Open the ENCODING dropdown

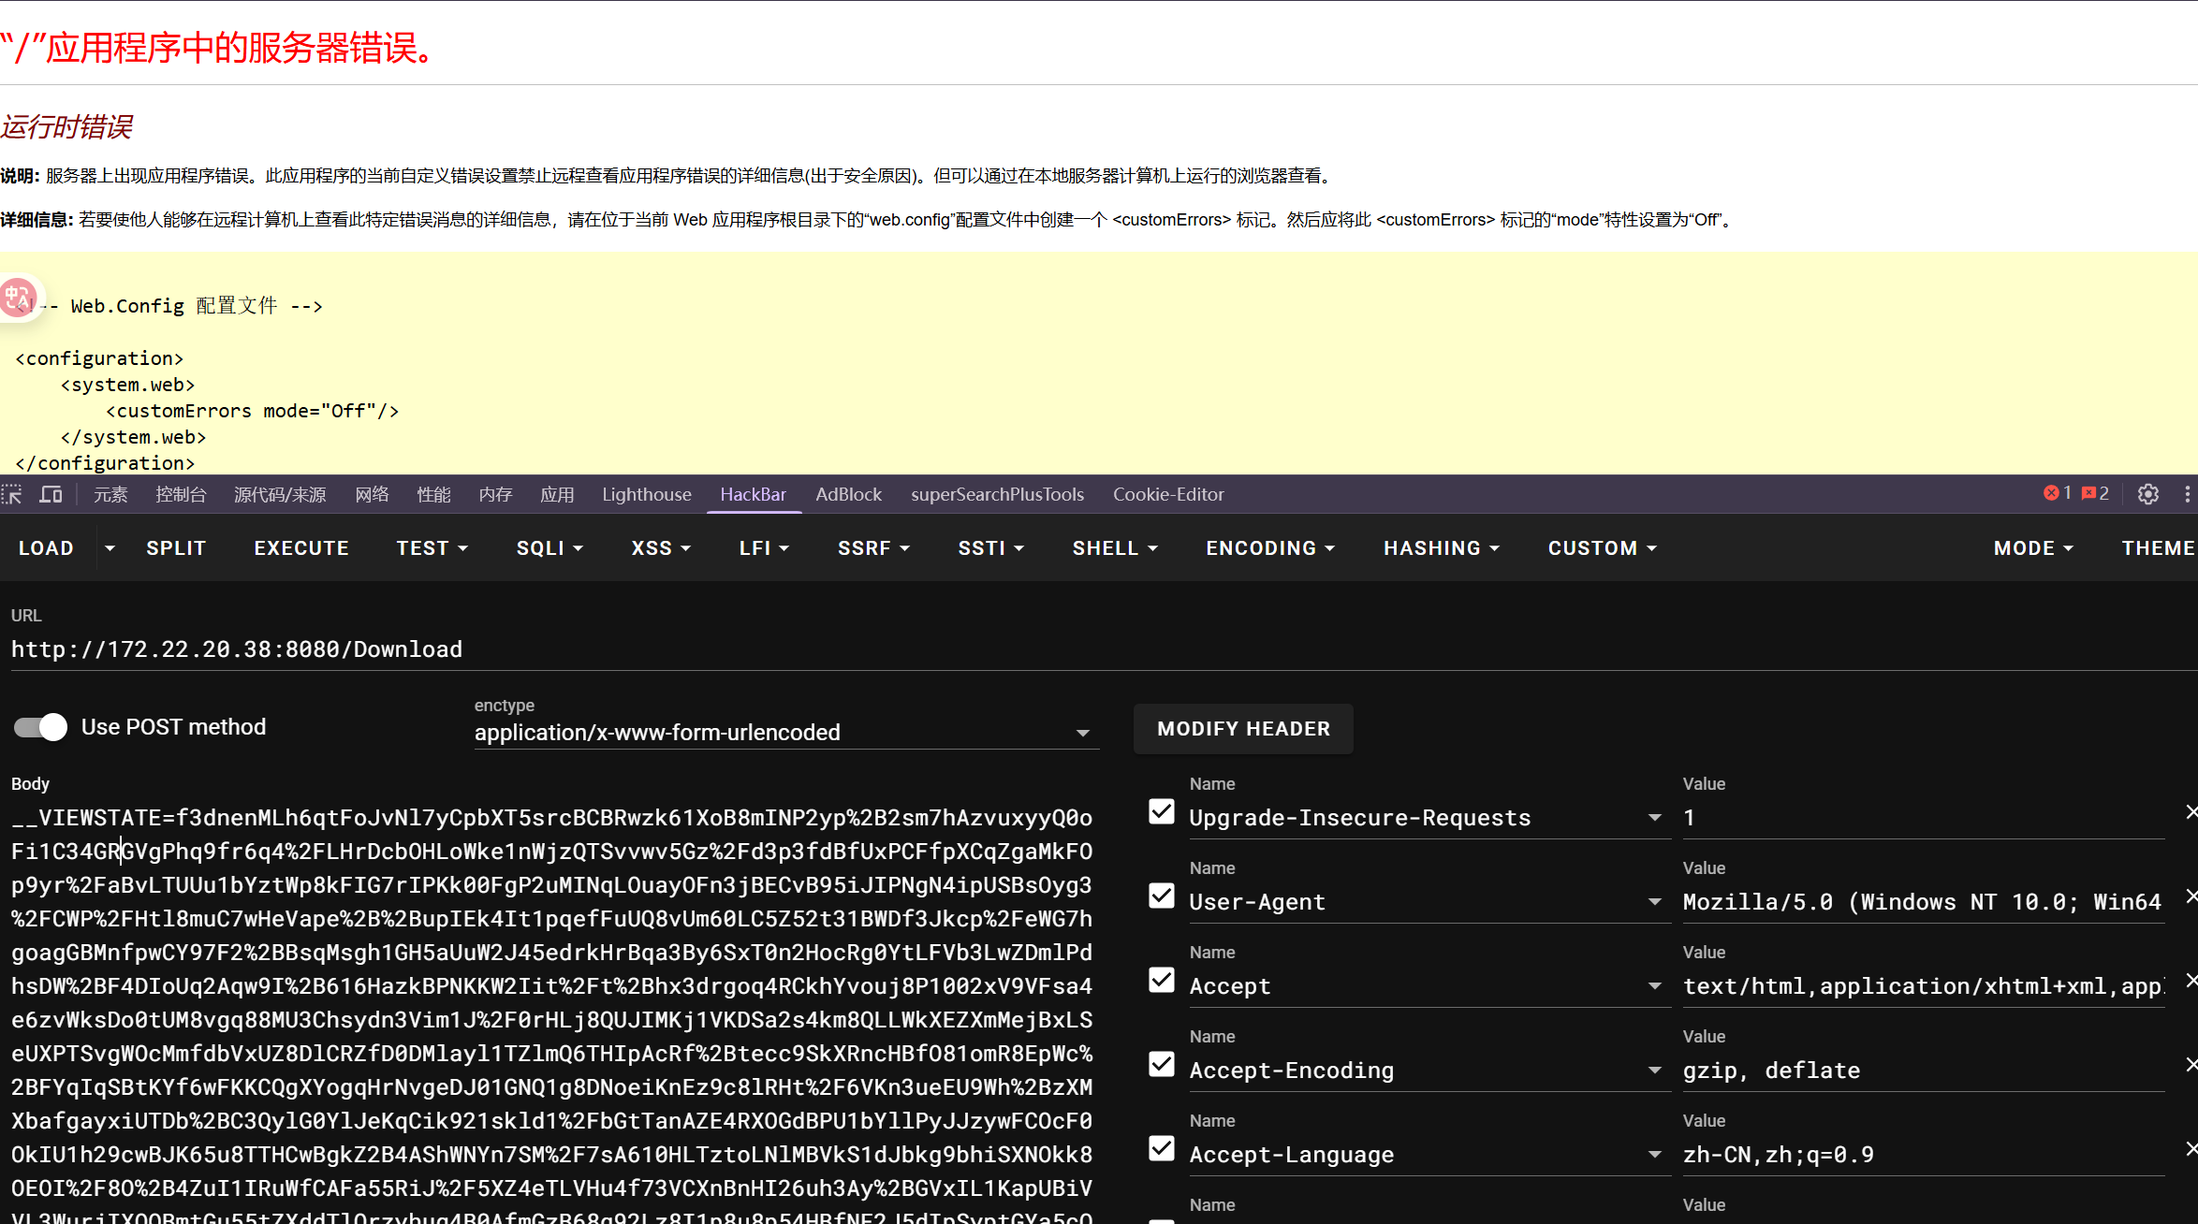pos(1270,547)
